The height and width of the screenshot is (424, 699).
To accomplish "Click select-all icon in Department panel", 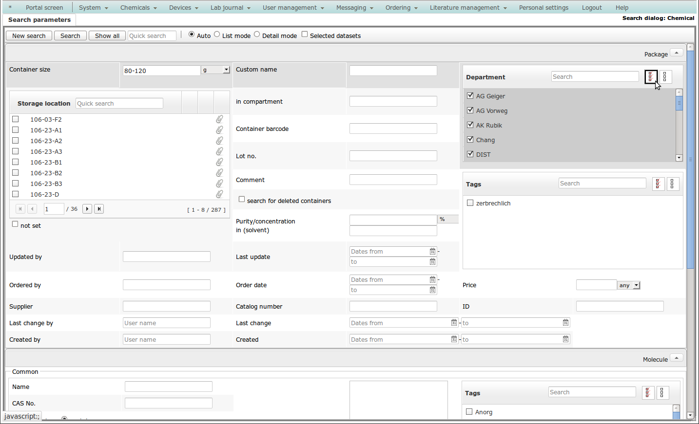I will pyautogui.click(x=651, y=77).
